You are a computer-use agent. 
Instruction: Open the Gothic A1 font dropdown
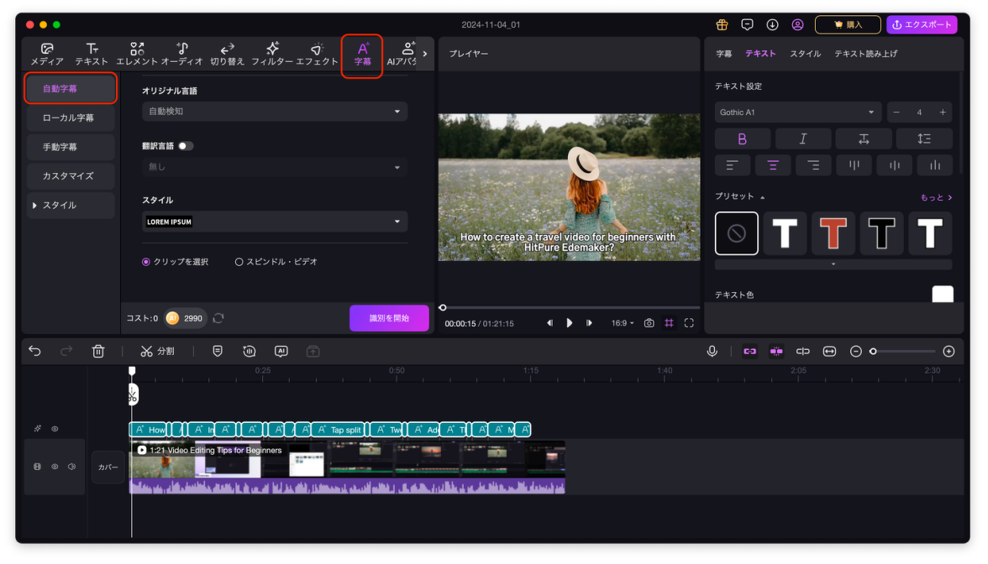pyautogui.click(x=796, y=112)
